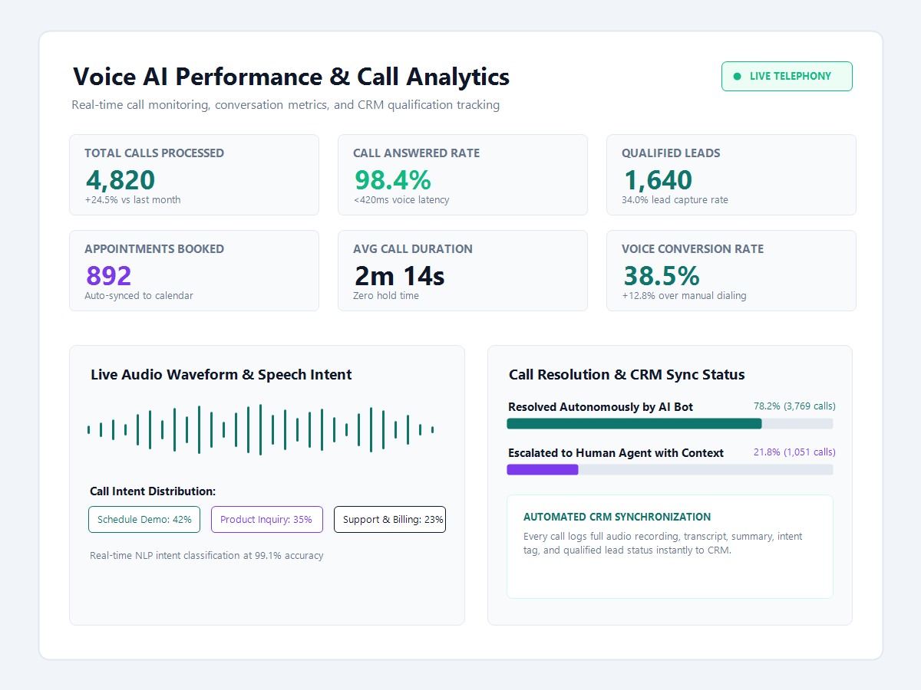Click the '21.8% (1,051 calls)' label
This screenshot has height=690, width=921.
click(794, 452)
